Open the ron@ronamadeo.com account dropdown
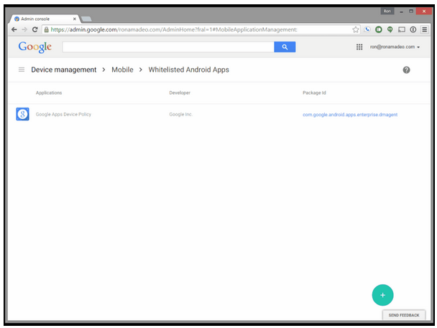This screenshot has height=328, width=437. point(395,47)
